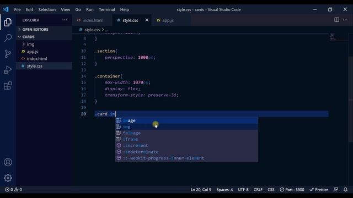This screenshot has width=353, height=198.
Task: Open the Run and Debug view
Action: [8, 70]
